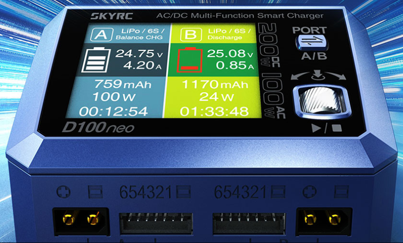Click the 24 W value on channel B
Viewport: 403px width, 243px height.
tap(216, 97)
